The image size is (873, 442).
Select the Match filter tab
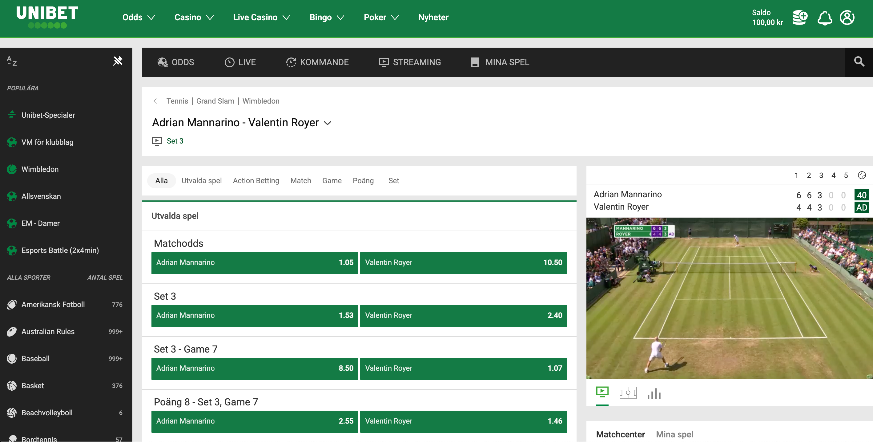click(301, 181)
